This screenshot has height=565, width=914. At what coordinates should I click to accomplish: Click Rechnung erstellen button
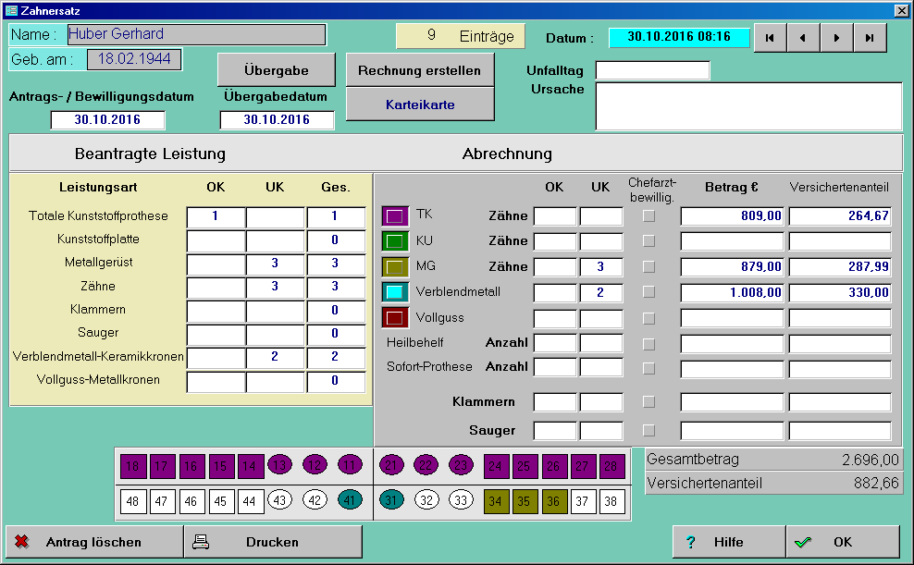(419, 70)
